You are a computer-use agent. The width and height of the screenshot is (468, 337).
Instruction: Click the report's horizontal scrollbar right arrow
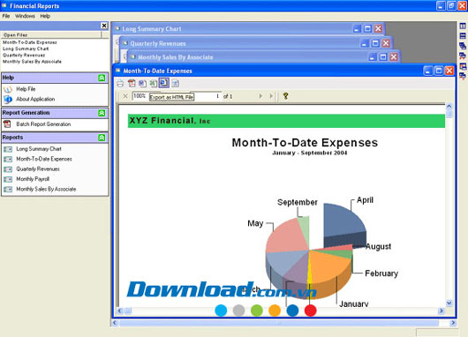point(442,311)
